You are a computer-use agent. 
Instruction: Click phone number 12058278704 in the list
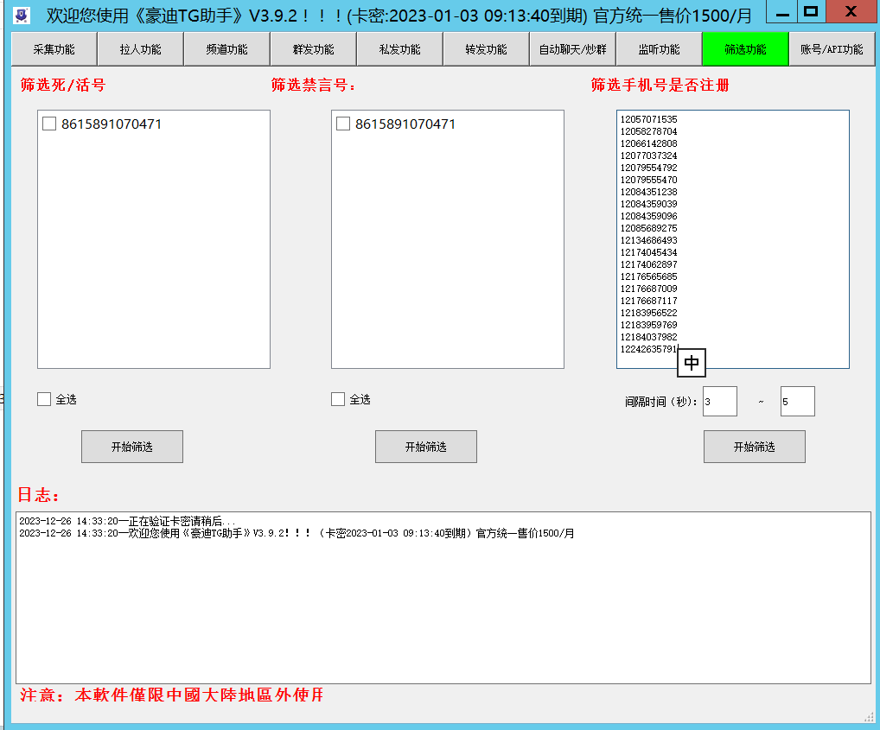649,131
